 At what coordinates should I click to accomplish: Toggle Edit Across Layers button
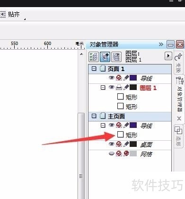click(x=105, y=57)
